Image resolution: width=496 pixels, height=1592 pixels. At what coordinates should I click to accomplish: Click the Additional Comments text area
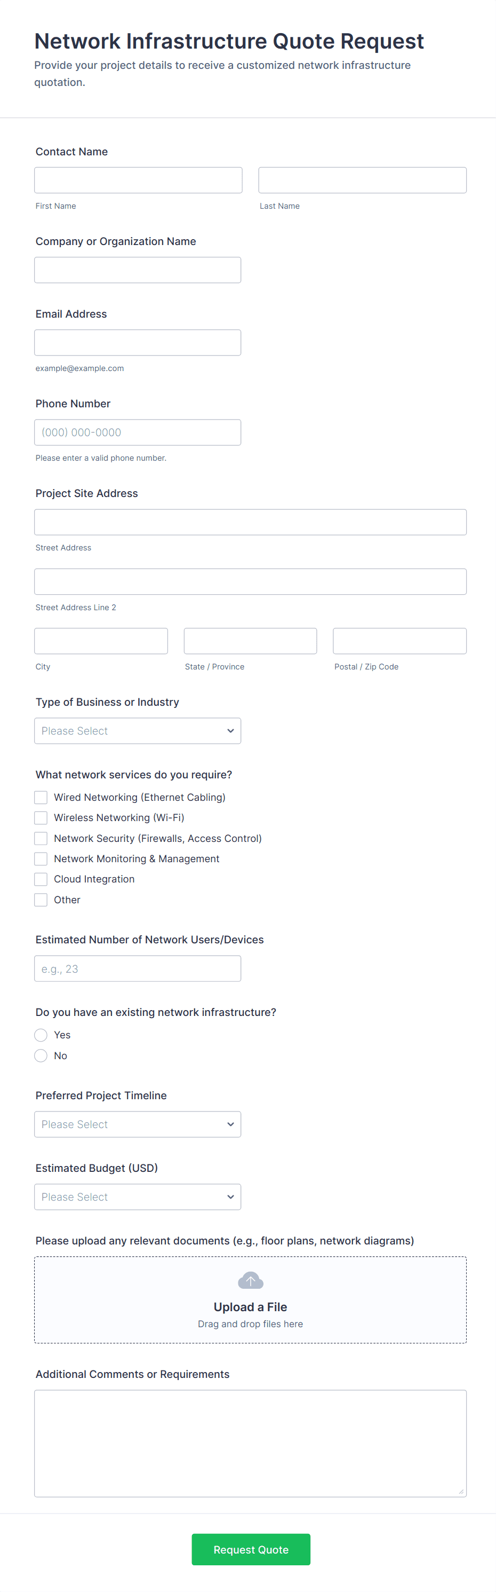point(250,1443)
